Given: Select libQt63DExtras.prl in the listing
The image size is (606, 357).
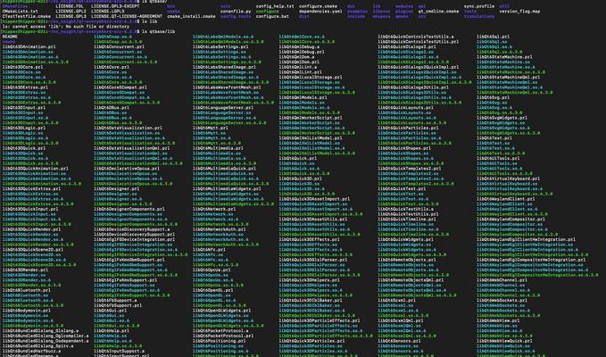Looking at the screenshot, I should (25, 87).
